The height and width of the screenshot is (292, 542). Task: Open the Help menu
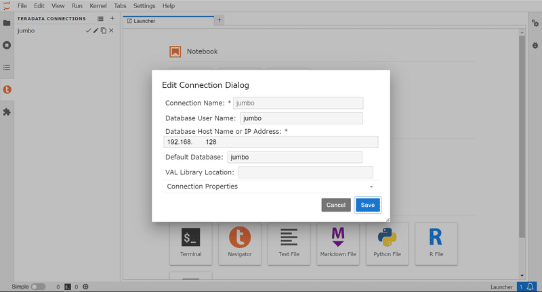pyautogui.click(x=168, y=6)
